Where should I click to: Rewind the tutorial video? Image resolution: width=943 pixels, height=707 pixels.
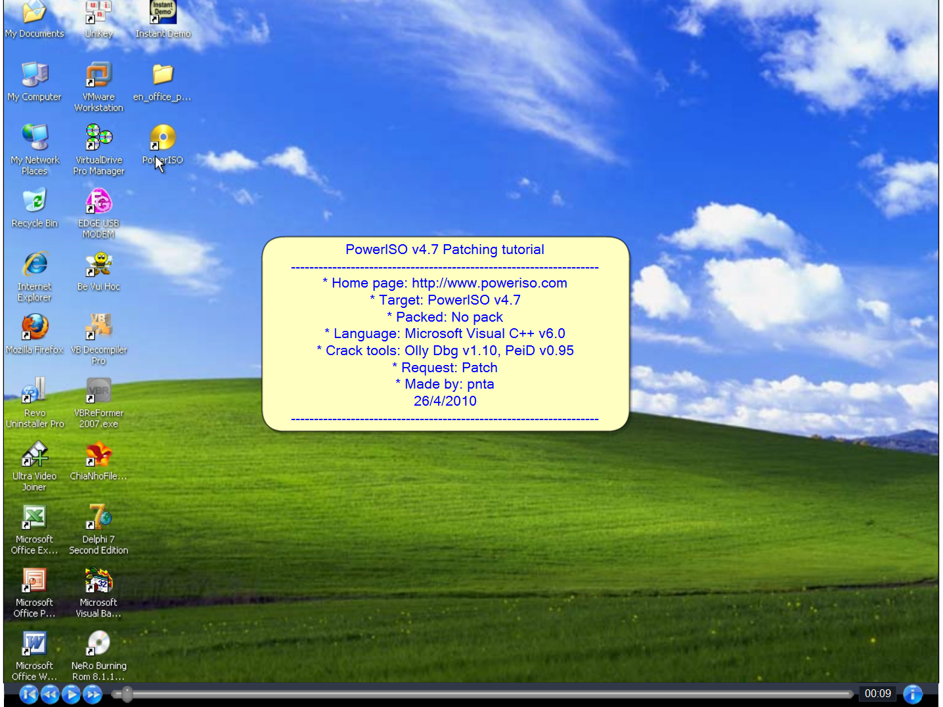50,694
